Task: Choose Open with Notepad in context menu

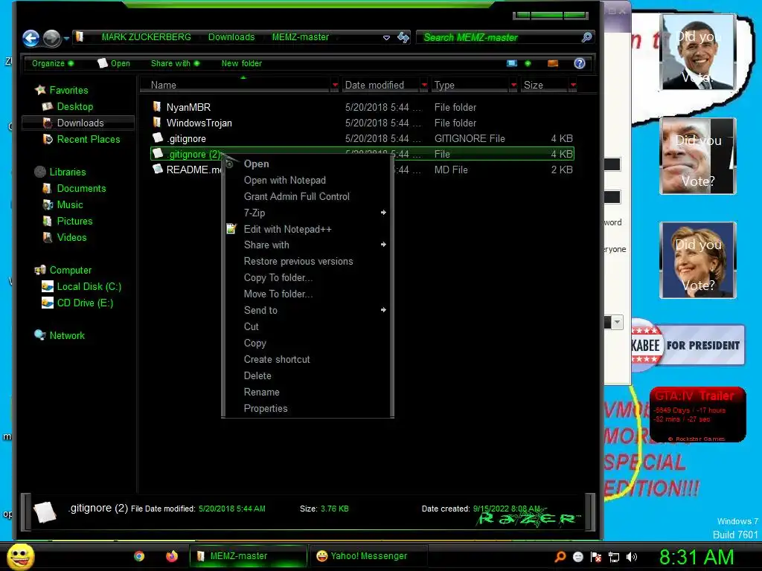Action: click(307, 180)
